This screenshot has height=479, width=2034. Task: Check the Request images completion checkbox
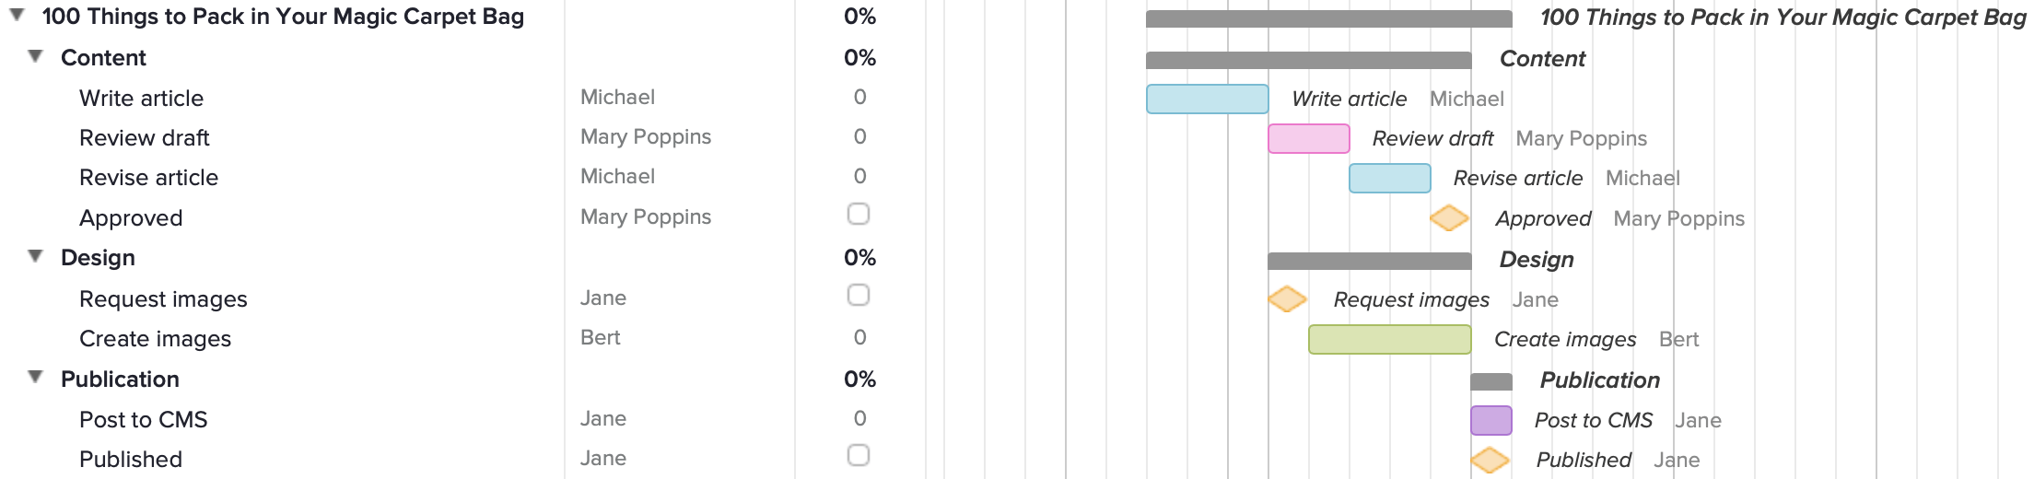click(x=859, y=295)
